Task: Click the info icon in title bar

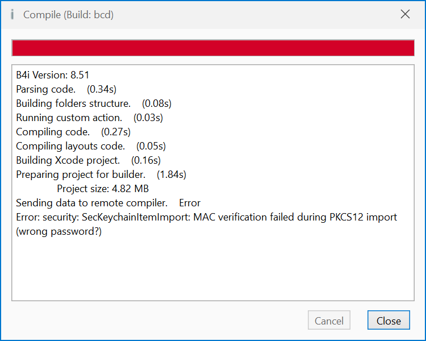Action: click(x=12, y=15)
